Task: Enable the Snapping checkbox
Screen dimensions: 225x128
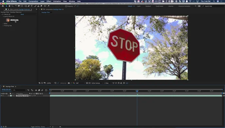Action: [66, 6]
